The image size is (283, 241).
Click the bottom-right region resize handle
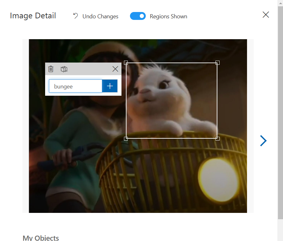tap(217, 139)
